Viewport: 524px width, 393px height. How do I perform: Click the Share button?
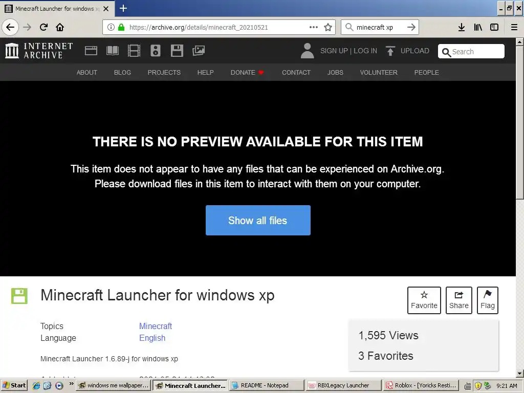click(x=459, y=300)
